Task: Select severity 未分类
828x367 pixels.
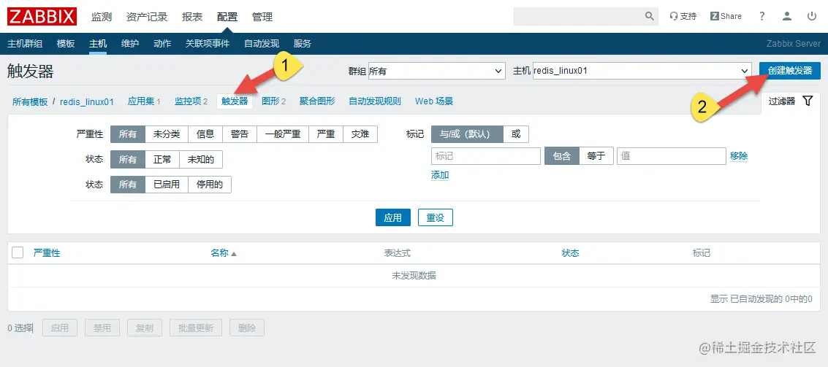Action: [x=167, y=134]
